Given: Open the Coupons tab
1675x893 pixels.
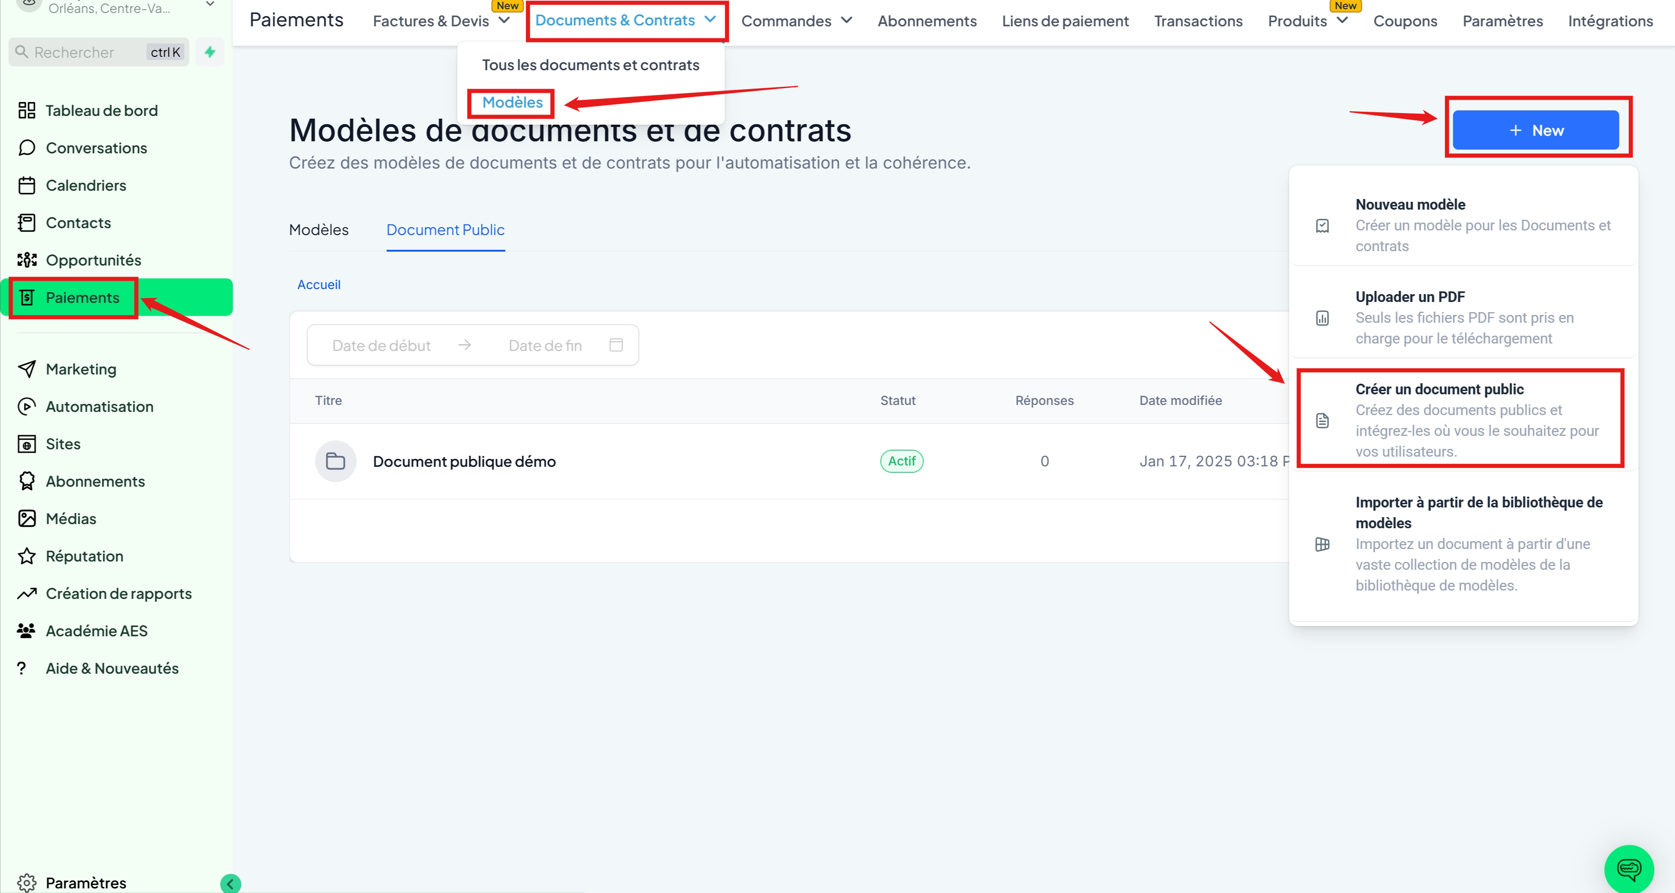Looking at the screenshot, I should pos(1405,21).
